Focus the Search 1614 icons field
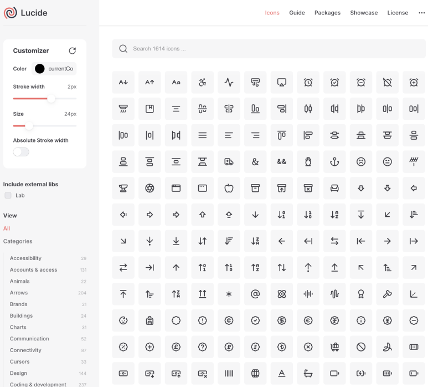428x387 pixels. click(269, 49)
